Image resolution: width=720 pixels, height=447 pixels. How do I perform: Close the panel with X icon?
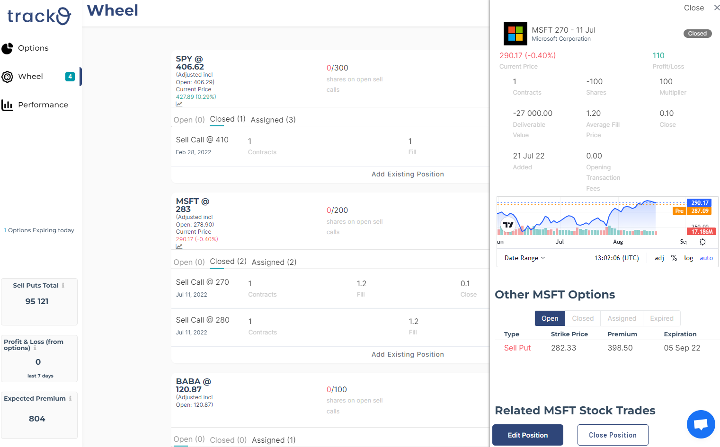click(717, 8)
